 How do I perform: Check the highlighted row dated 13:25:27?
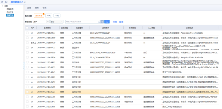coord(27,92)
